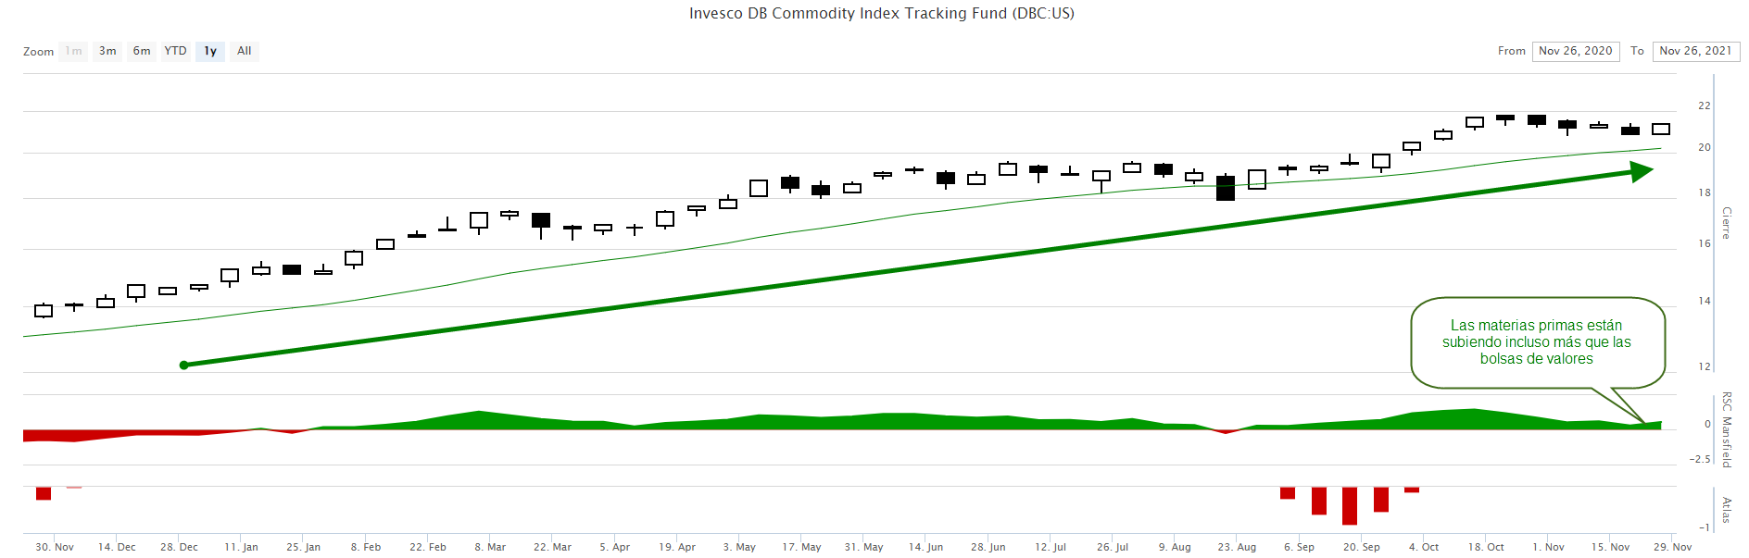Click the green trend arrow head
The image size is (1749, 558).
point(1642,171)
